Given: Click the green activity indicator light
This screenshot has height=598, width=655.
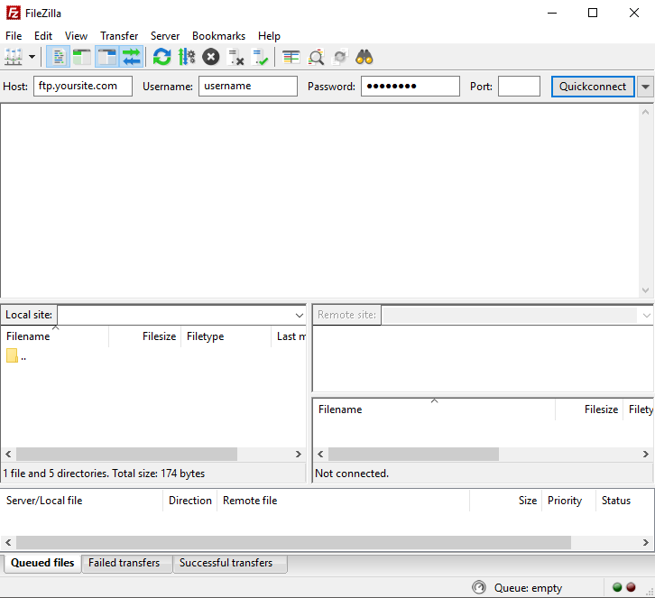Looking at the screenshot, I should point(617,587).
